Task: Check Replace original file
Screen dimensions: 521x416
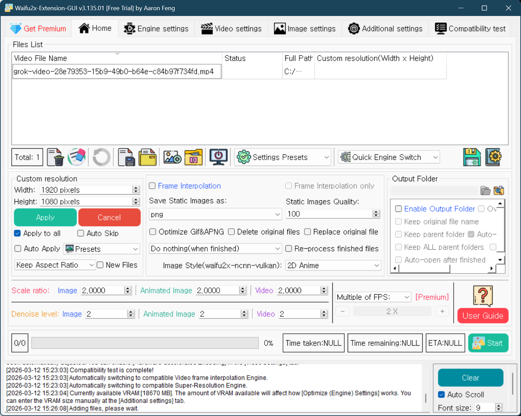Action: pyautogui.click(x=307, y=232)
